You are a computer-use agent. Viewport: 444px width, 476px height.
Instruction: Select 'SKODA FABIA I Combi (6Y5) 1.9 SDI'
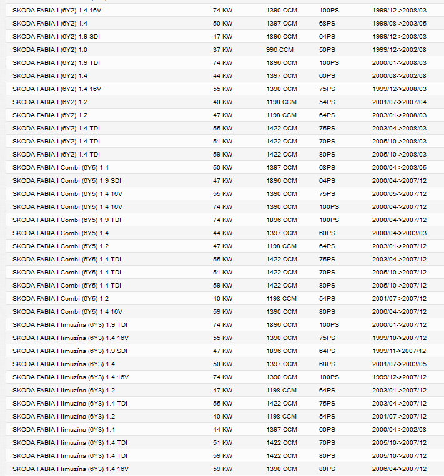coord(67,181)
